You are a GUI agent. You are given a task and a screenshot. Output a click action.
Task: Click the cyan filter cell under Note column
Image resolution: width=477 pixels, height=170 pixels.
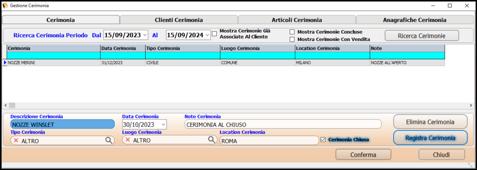[x=407, y=55]
